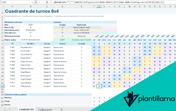Open the Name Box dropdown arrow
The image size is (176, 111).
(x=32, y=2)
